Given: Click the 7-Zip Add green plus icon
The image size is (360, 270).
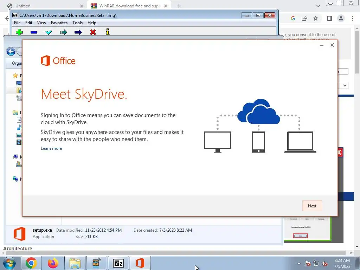Looking at the screenshot, I should point(19,32).
